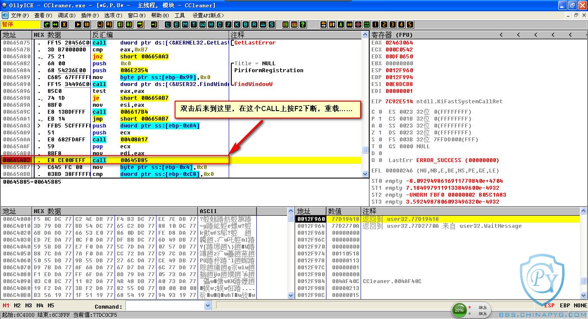Click the Trace Into toolbar icon
Screen dimensions: 588x319
120,25
